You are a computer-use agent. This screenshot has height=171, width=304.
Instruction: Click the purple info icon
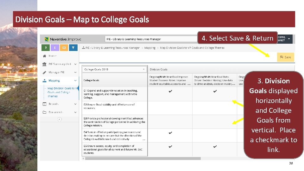click(55, 47)
